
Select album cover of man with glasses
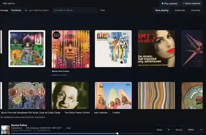pyautogui.click(x=70, y=96)
